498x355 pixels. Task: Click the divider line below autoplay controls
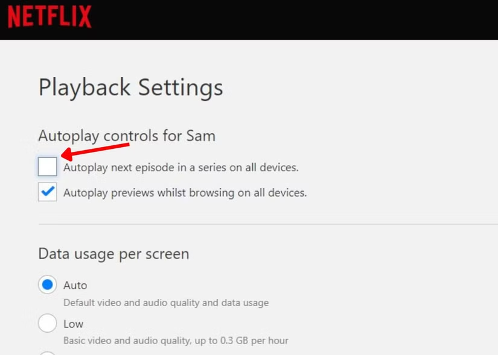click(266, 224)
